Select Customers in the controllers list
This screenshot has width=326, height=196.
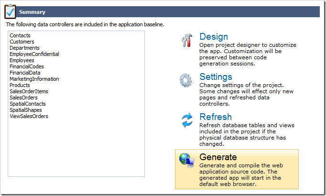click(22, 42)
